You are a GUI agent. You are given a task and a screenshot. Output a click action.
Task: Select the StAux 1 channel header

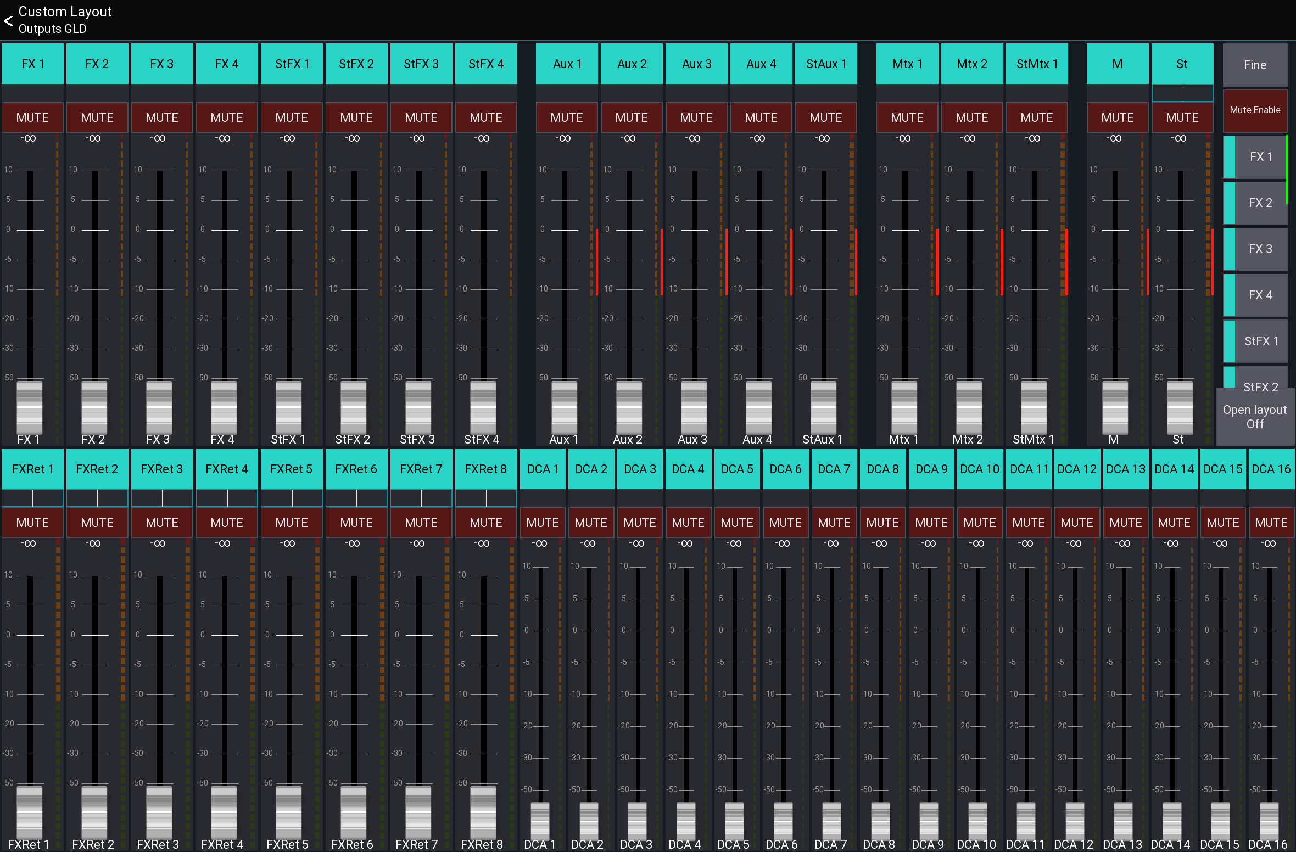coord(826,64)
